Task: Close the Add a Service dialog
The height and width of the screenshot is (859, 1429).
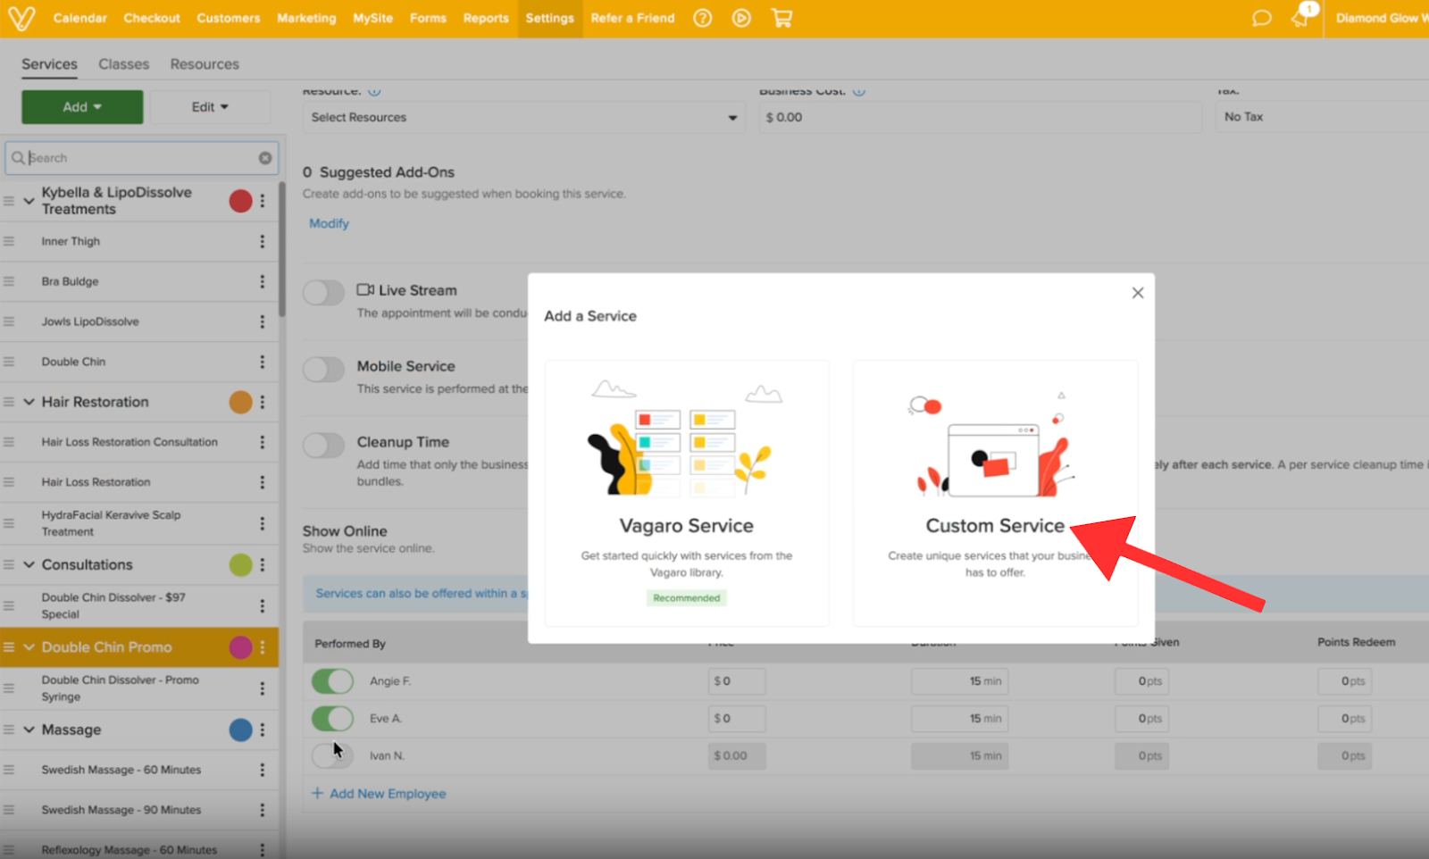Action: coord(1138,293)
